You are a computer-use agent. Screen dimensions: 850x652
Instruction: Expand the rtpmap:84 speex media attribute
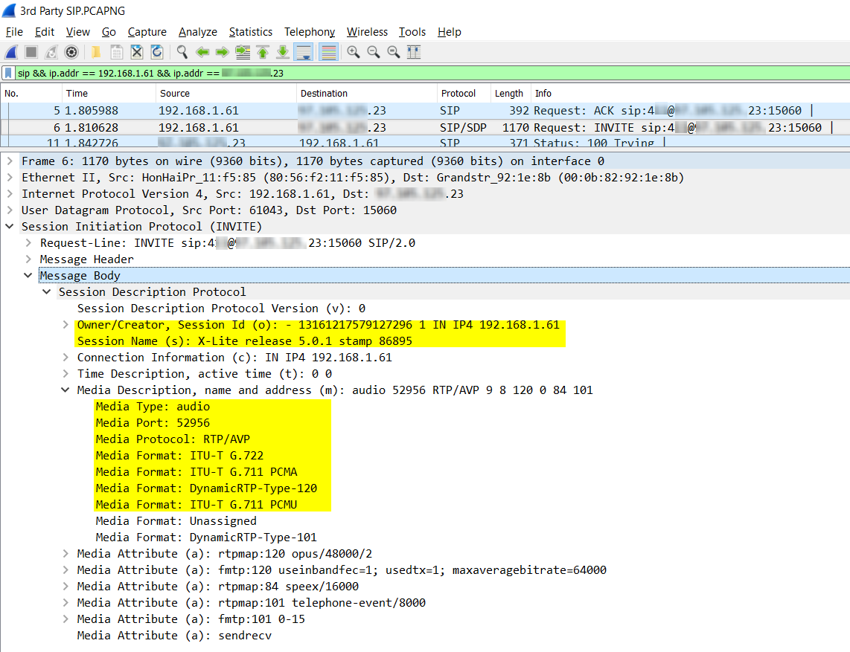(x=65, y=587)
